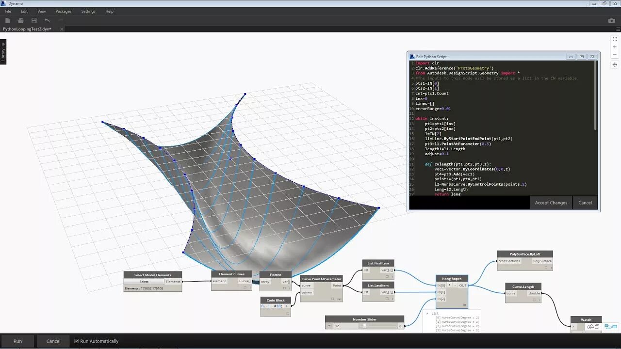Click the Python editor vertical scrollbar
The image size is (621, 349).
click(x=595, y=95)
